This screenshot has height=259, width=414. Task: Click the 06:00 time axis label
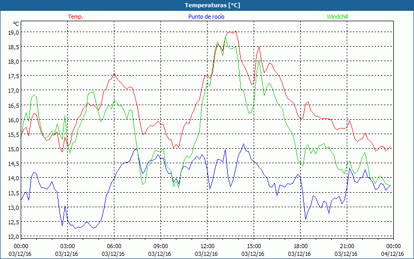pyautogui.click(x=114, y=247)
